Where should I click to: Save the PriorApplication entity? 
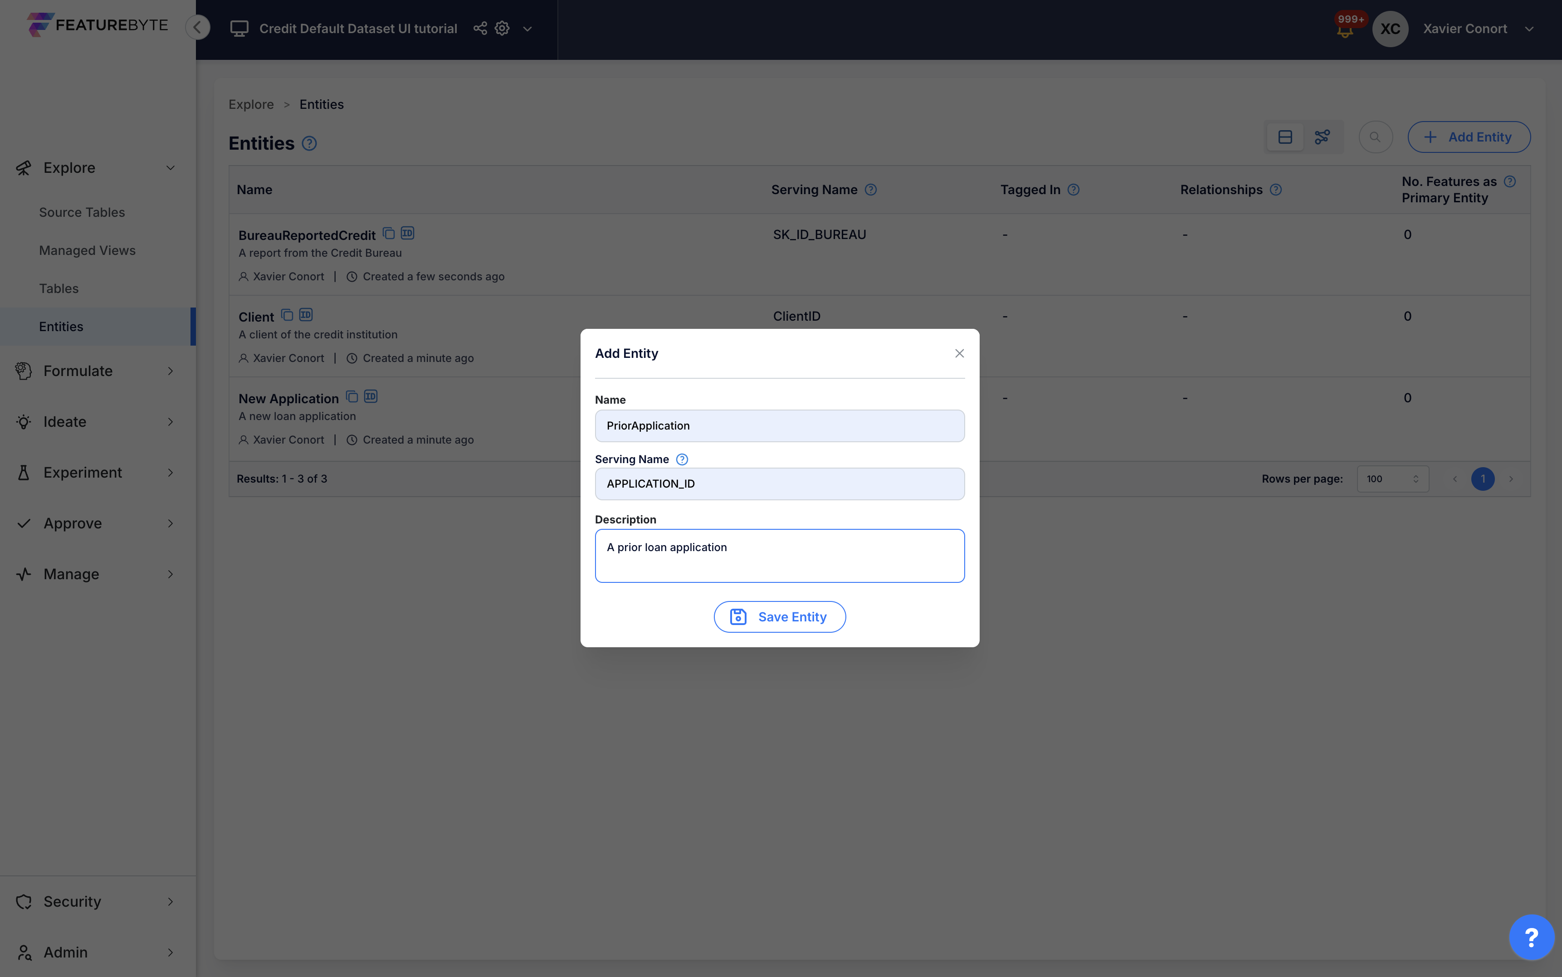pyautogui.click(x=779, y=616)
